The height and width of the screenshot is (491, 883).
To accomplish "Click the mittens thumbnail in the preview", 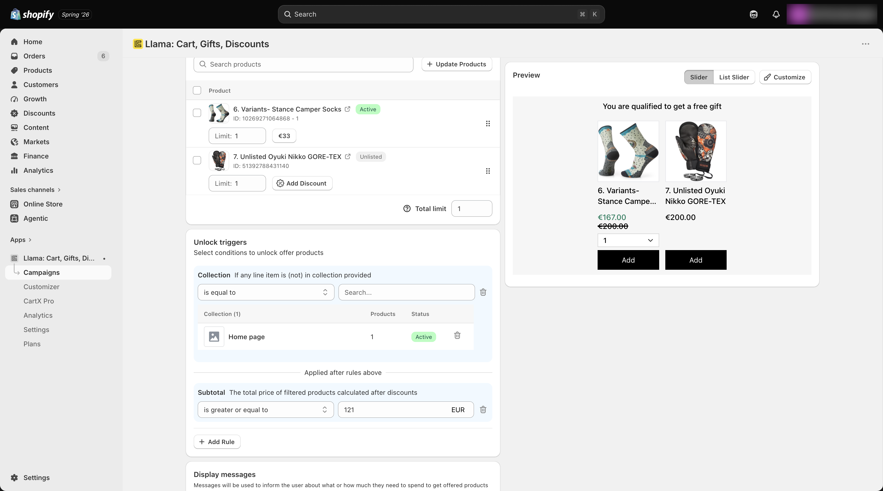I will (x=696, y=151).
